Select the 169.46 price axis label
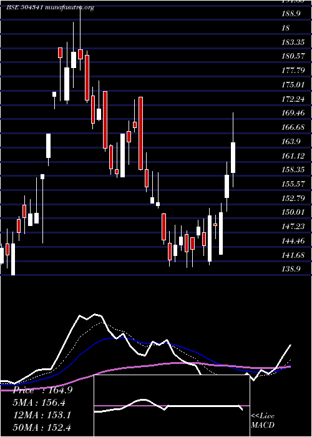 [x=293, y=113]
